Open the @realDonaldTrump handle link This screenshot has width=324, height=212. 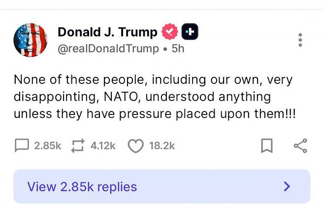coord(108,48)
